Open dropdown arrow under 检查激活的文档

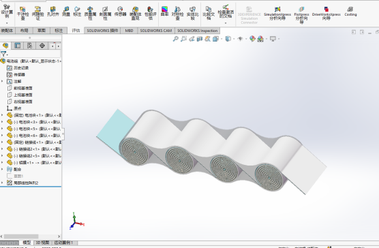click(x=226, y=23)
